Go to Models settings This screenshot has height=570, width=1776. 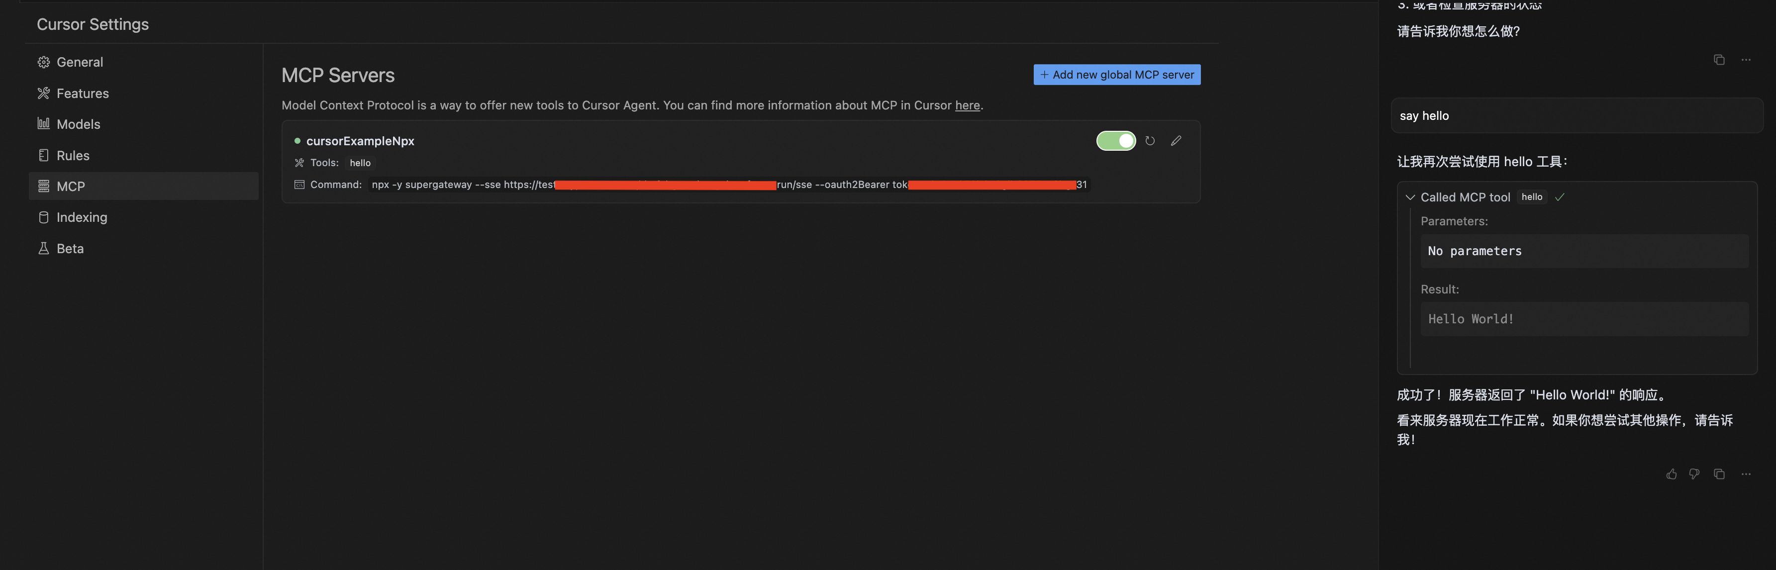pyautogui.click(x=78, y=124)
